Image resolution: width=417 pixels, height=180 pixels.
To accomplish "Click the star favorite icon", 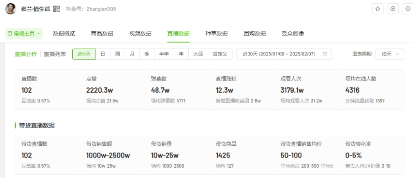I will 378,9.
